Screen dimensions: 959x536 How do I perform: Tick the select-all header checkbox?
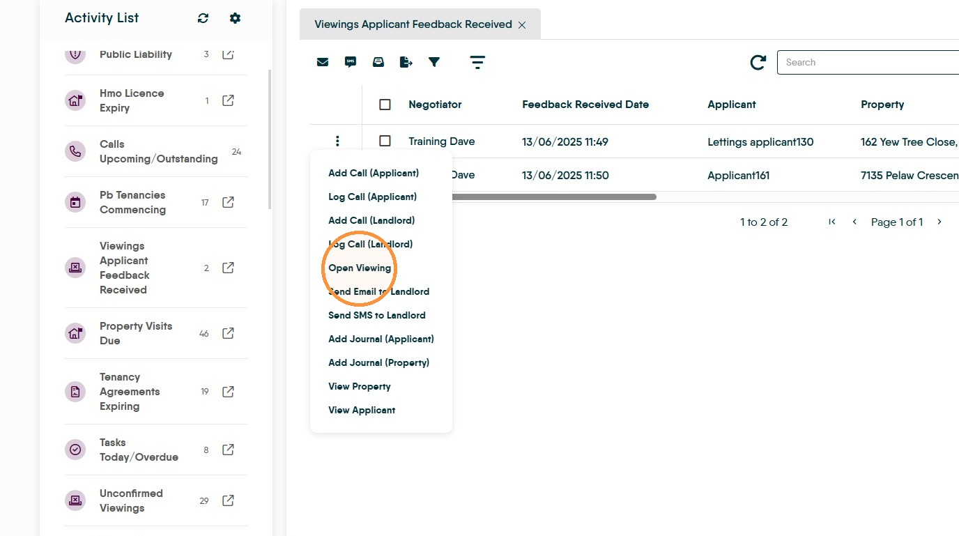pyautogui.click(x=385, y=105)
